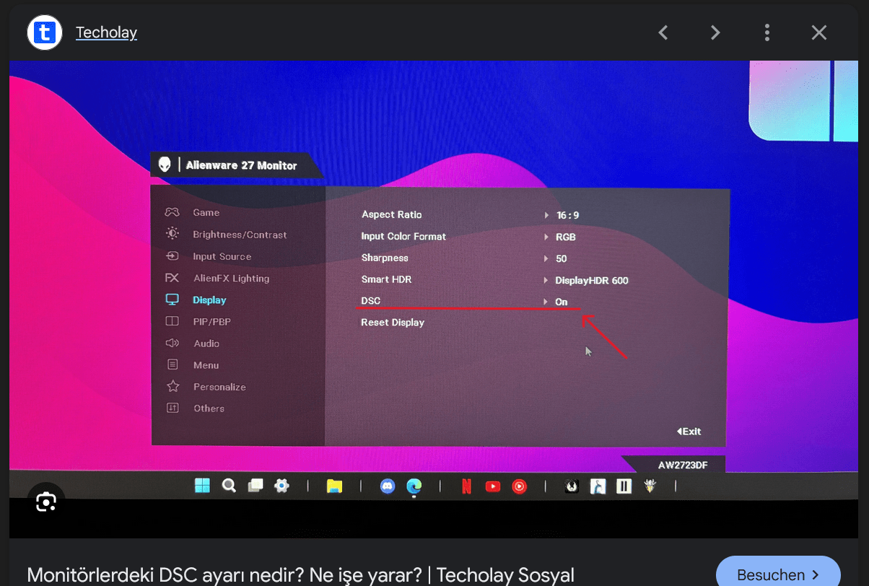Select Brightness/Contrast in the OSD menu
Viewport: 869px width, 586px height.
click(x=240, y=235)
